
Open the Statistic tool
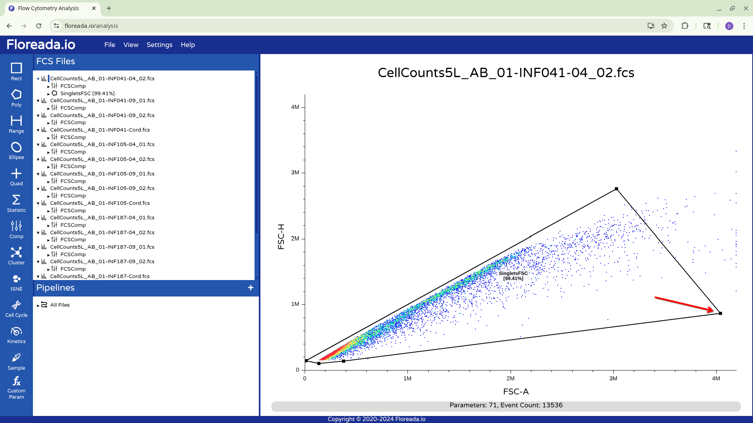[16, 203]
